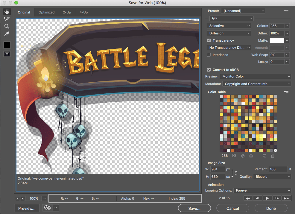Click the Preview... button
The width and height of the screenshot is (295, 214).
click(27, 208)
